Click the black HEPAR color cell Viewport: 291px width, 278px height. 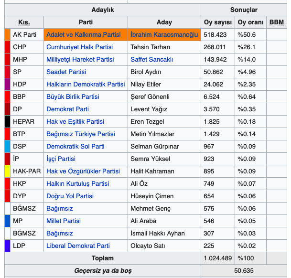[x=7, y=122]
